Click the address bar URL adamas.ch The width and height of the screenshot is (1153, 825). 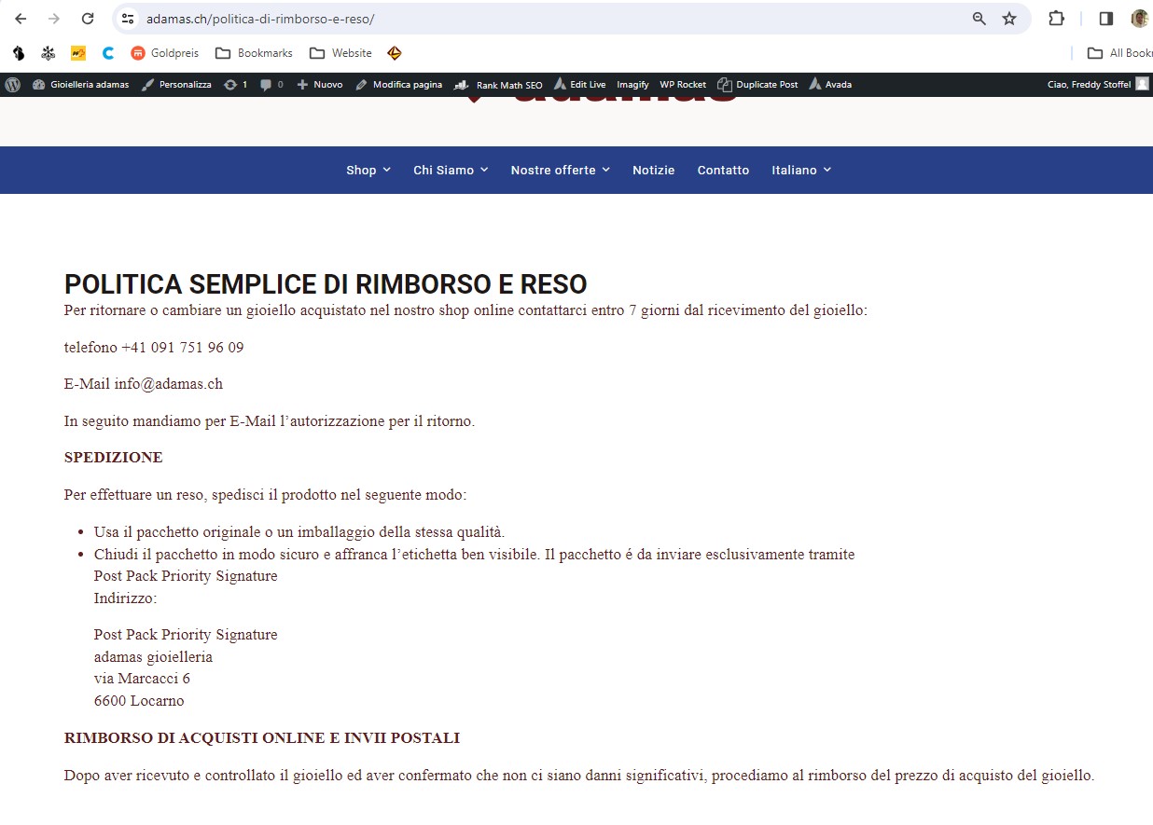260,19
